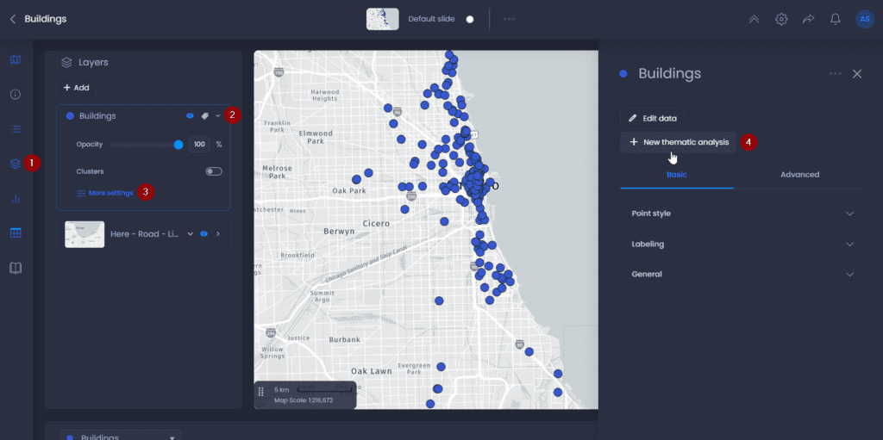The width and height of the screenshot is (883, 440).
Task: Click the Cicero label on map
Action: point(376,223)
